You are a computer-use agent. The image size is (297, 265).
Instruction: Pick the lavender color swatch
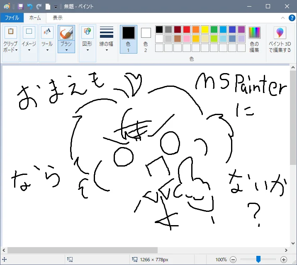(241, 39)
